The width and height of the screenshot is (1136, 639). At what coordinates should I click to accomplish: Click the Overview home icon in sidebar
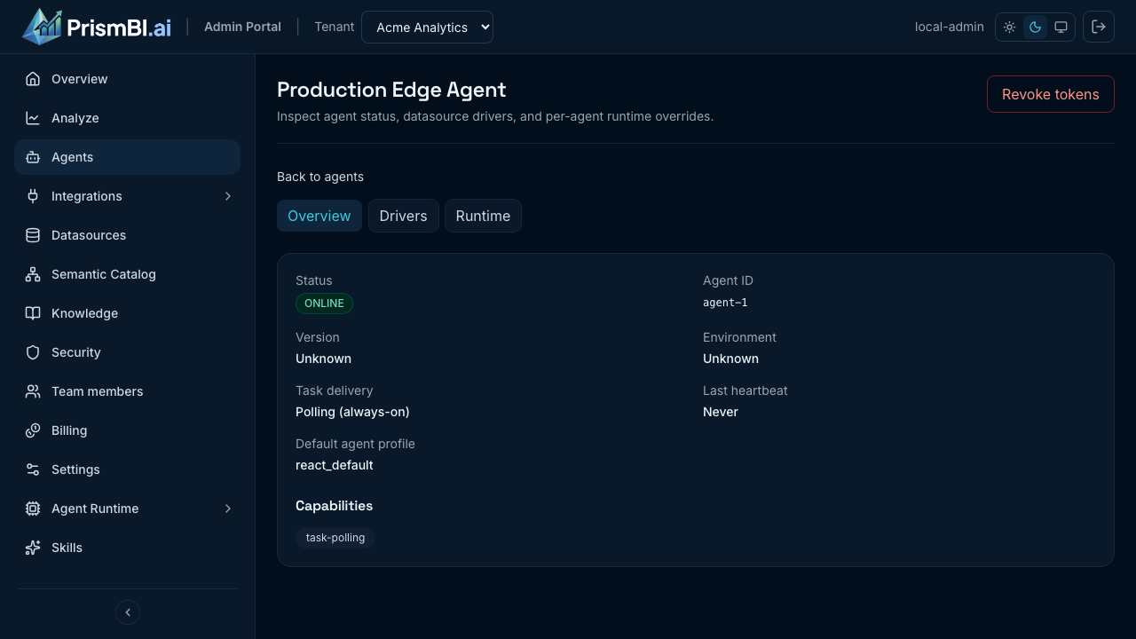(x=33, y=79)
